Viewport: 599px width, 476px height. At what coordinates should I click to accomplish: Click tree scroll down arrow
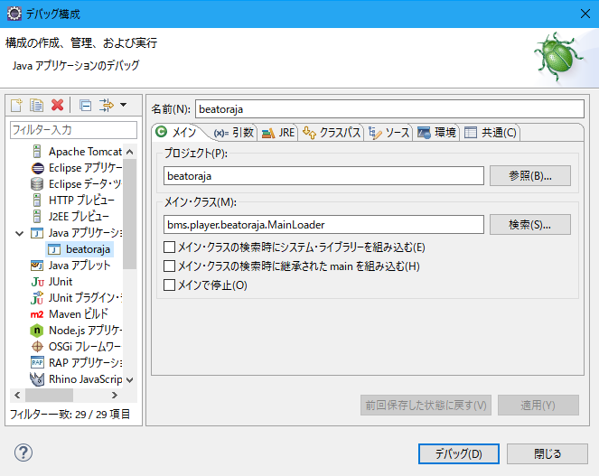[130, 379]
